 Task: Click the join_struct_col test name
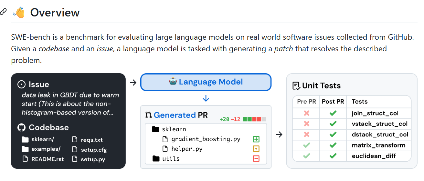pos(375,113)
